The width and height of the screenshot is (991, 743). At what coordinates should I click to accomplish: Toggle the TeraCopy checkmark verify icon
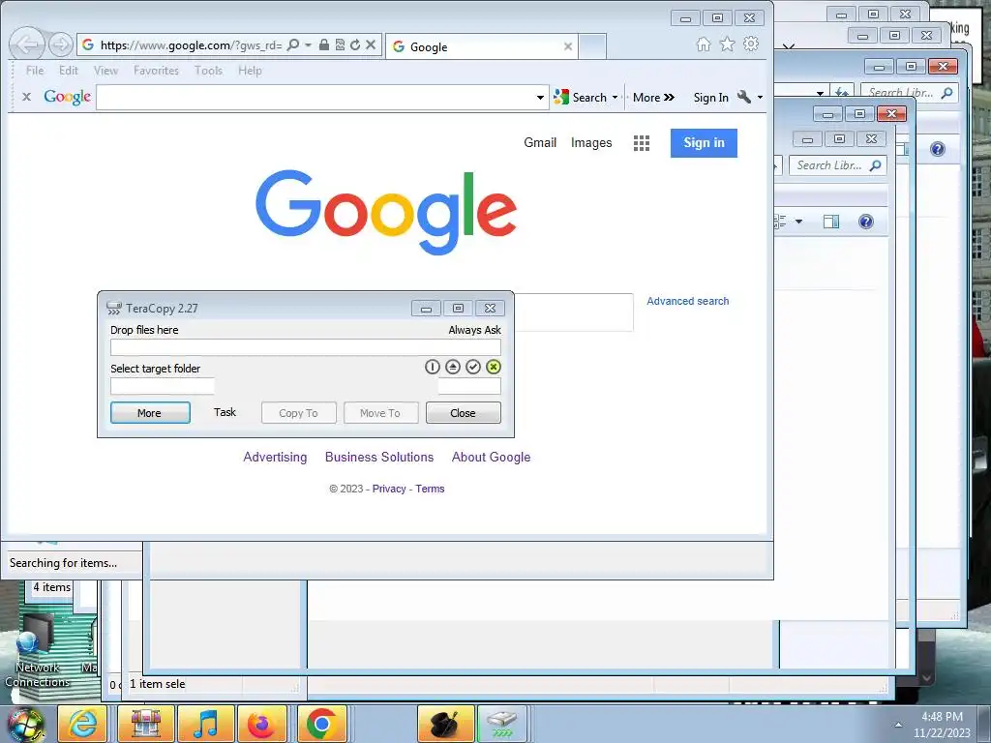[472, 367]
